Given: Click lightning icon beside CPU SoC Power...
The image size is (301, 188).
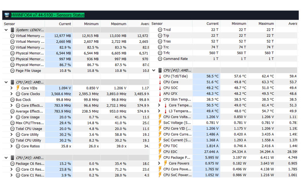Looking at the screenshot, I should tap(160, 175).
